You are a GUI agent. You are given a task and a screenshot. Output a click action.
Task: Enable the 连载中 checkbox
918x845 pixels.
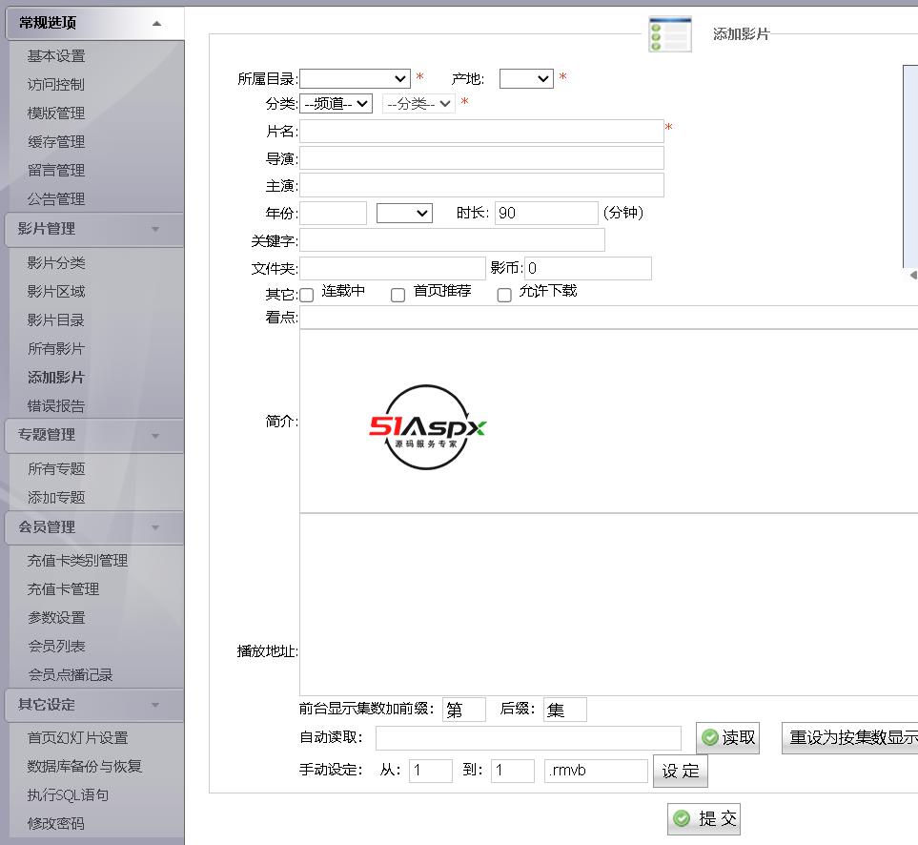(306, 295)
